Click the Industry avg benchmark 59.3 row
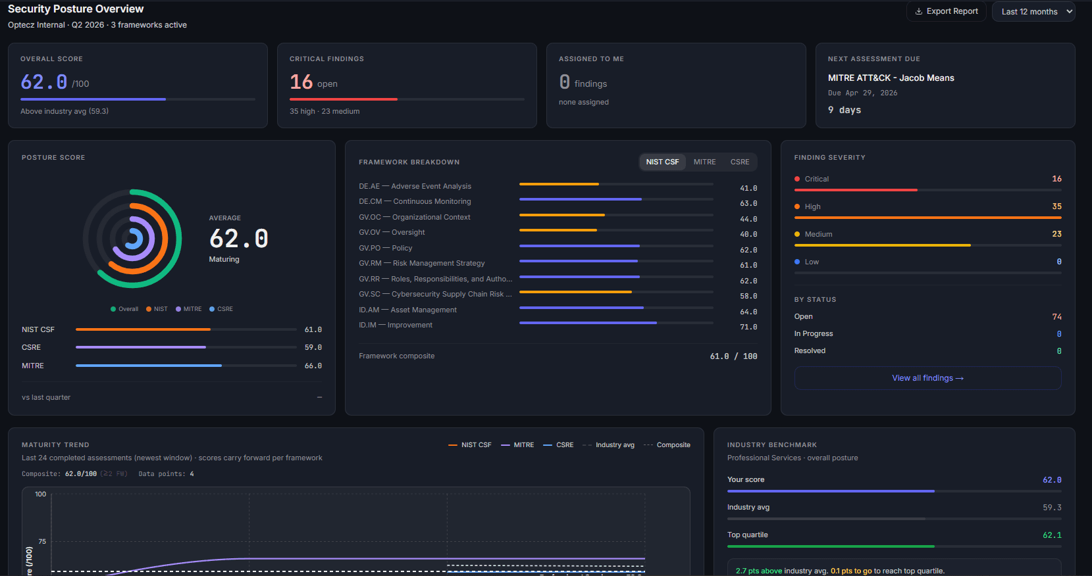This screenshot has width=1092, height=576. point(894,512)
